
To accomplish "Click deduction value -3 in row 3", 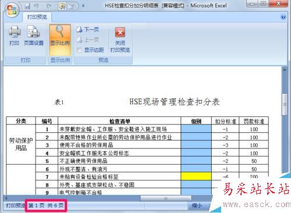I will pos(225,145).
